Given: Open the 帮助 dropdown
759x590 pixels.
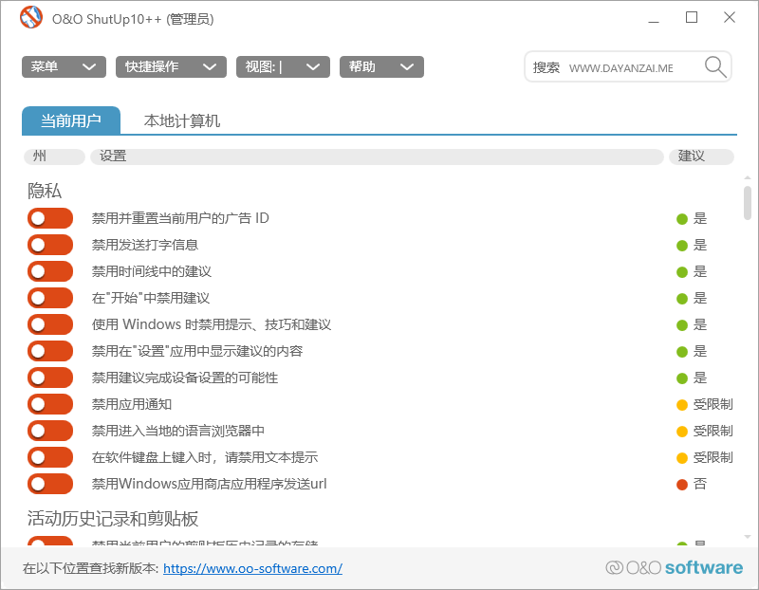Looking at the screenshot, I should [381, 66].
